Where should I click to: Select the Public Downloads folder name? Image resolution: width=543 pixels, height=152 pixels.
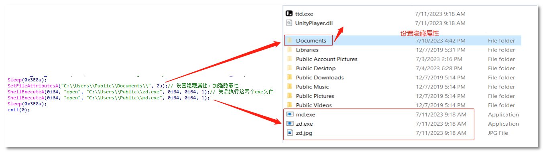[320, 77]
